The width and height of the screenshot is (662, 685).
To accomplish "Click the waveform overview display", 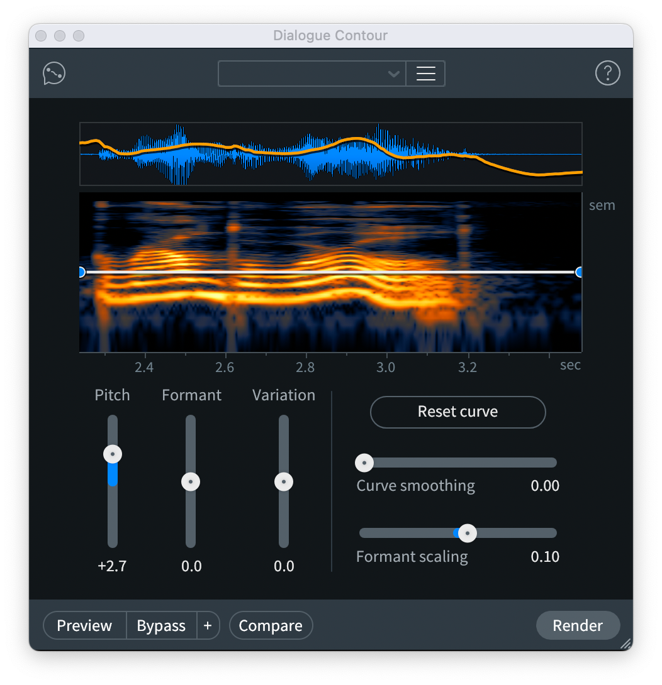I will click(331, 154).
